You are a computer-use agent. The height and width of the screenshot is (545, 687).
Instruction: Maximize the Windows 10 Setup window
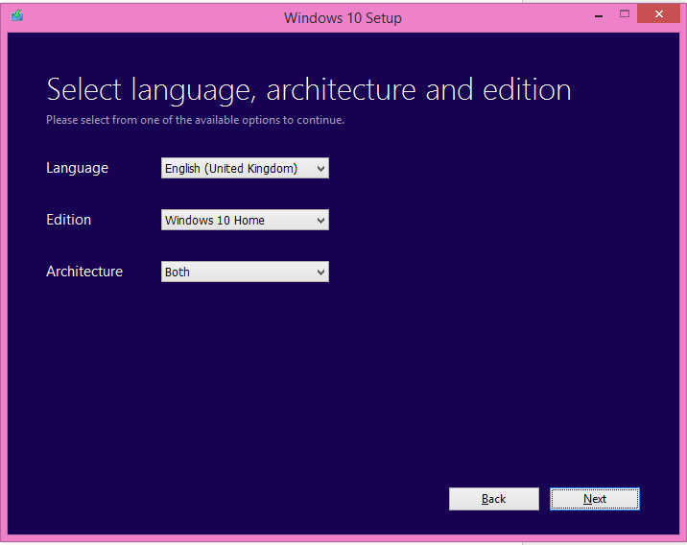tap(625, 14)
